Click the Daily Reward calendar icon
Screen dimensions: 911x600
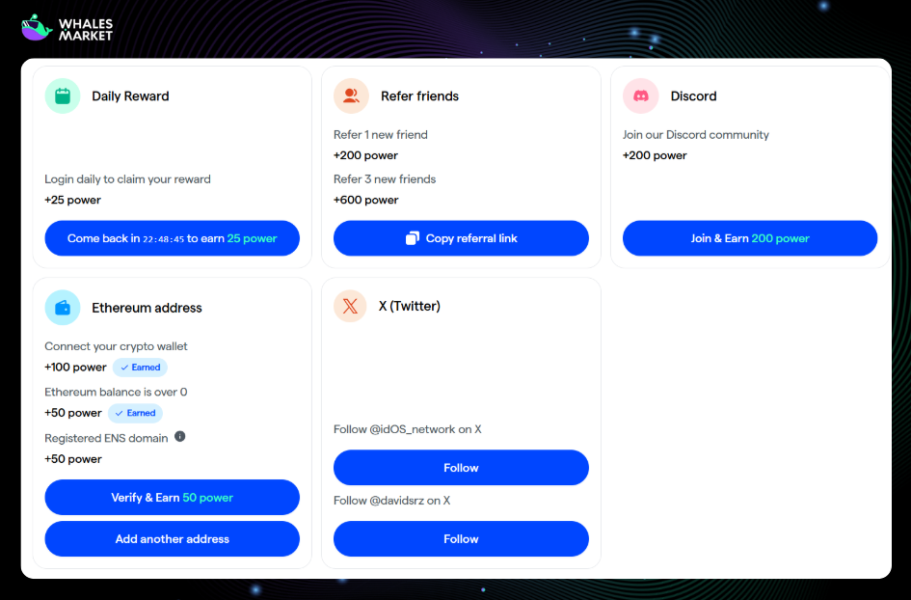(63, 96)
